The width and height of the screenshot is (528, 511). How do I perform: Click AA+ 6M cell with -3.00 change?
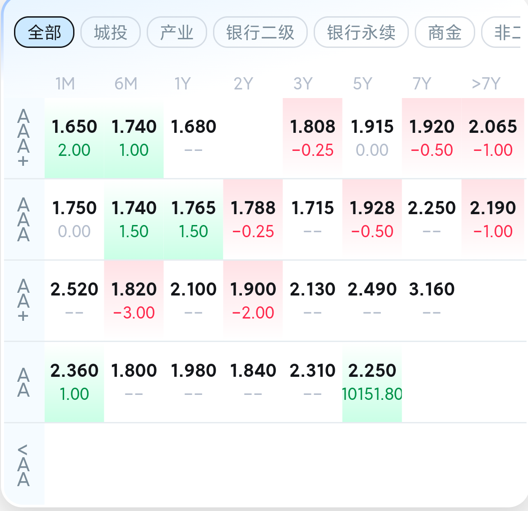coord(134,300)
